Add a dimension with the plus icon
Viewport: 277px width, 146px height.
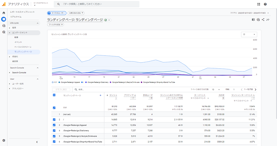pyautogui.click(x=100, y=95)
